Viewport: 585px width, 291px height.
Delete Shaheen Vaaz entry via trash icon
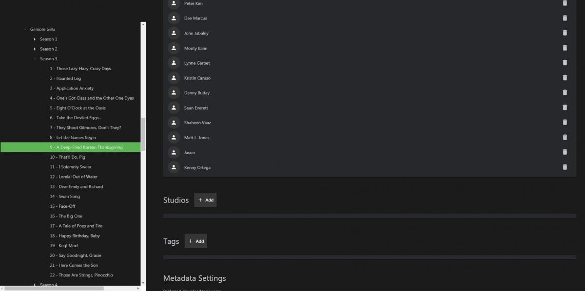(565, 122)
